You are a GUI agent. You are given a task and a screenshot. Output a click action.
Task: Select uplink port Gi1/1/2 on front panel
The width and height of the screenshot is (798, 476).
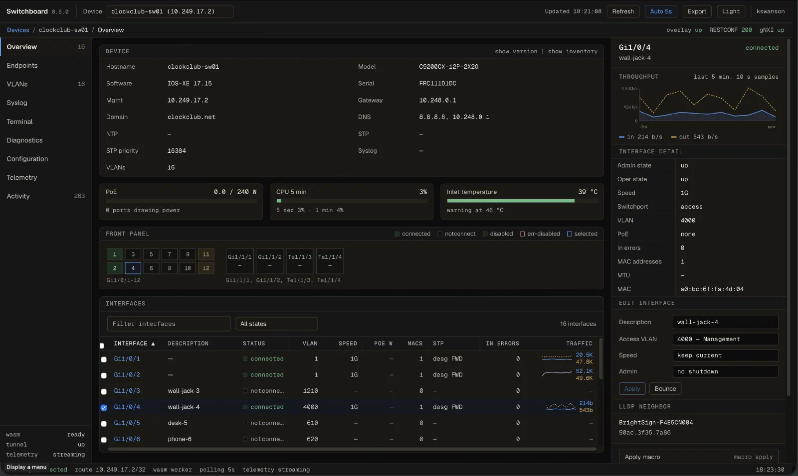coord(270,261)
